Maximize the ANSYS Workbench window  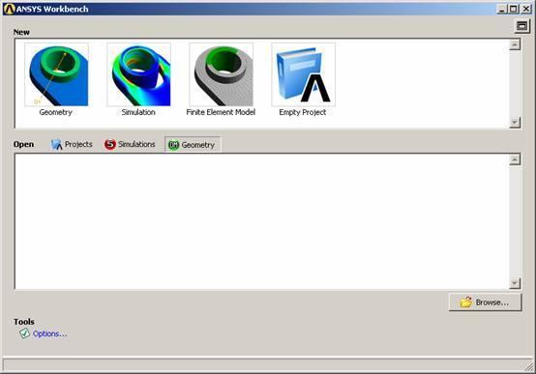click(514, 9)
